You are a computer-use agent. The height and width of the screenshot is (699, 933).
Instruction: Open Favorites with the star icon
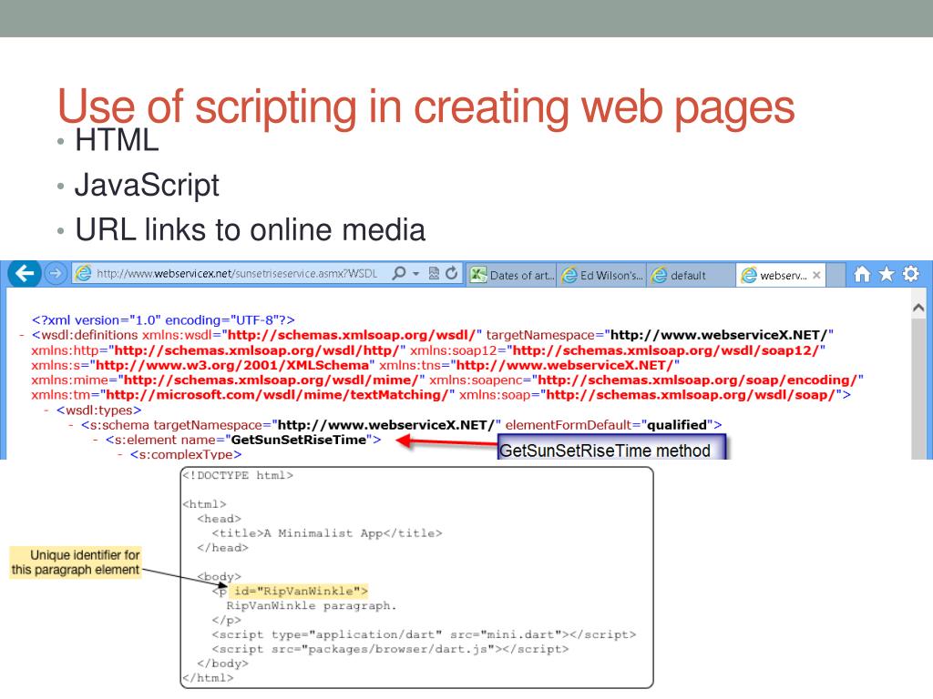[x=886, y=275]
